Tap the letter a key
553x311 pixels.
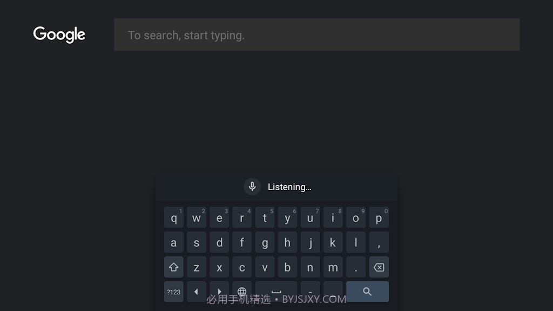point(173,242)
